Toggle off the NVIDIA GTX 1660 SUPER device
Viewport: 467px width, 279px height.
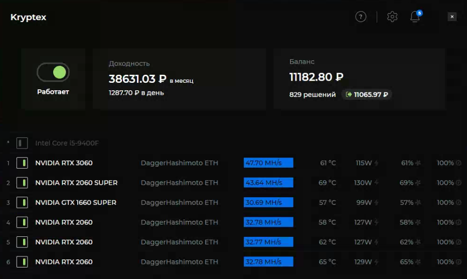click(x=22, y=203)
